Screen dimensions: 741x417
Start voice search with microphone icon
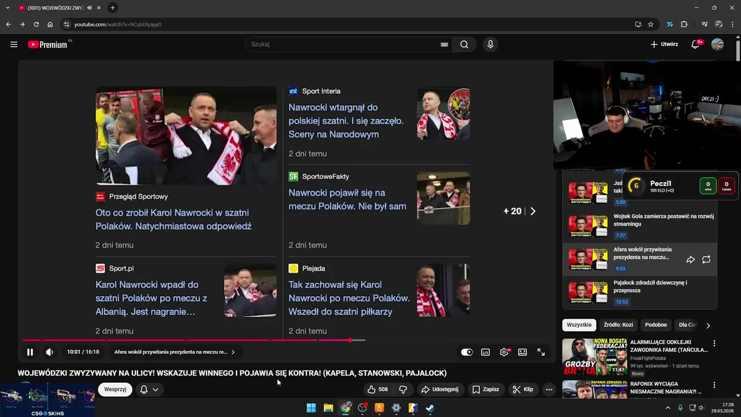[x=490, y=45]
